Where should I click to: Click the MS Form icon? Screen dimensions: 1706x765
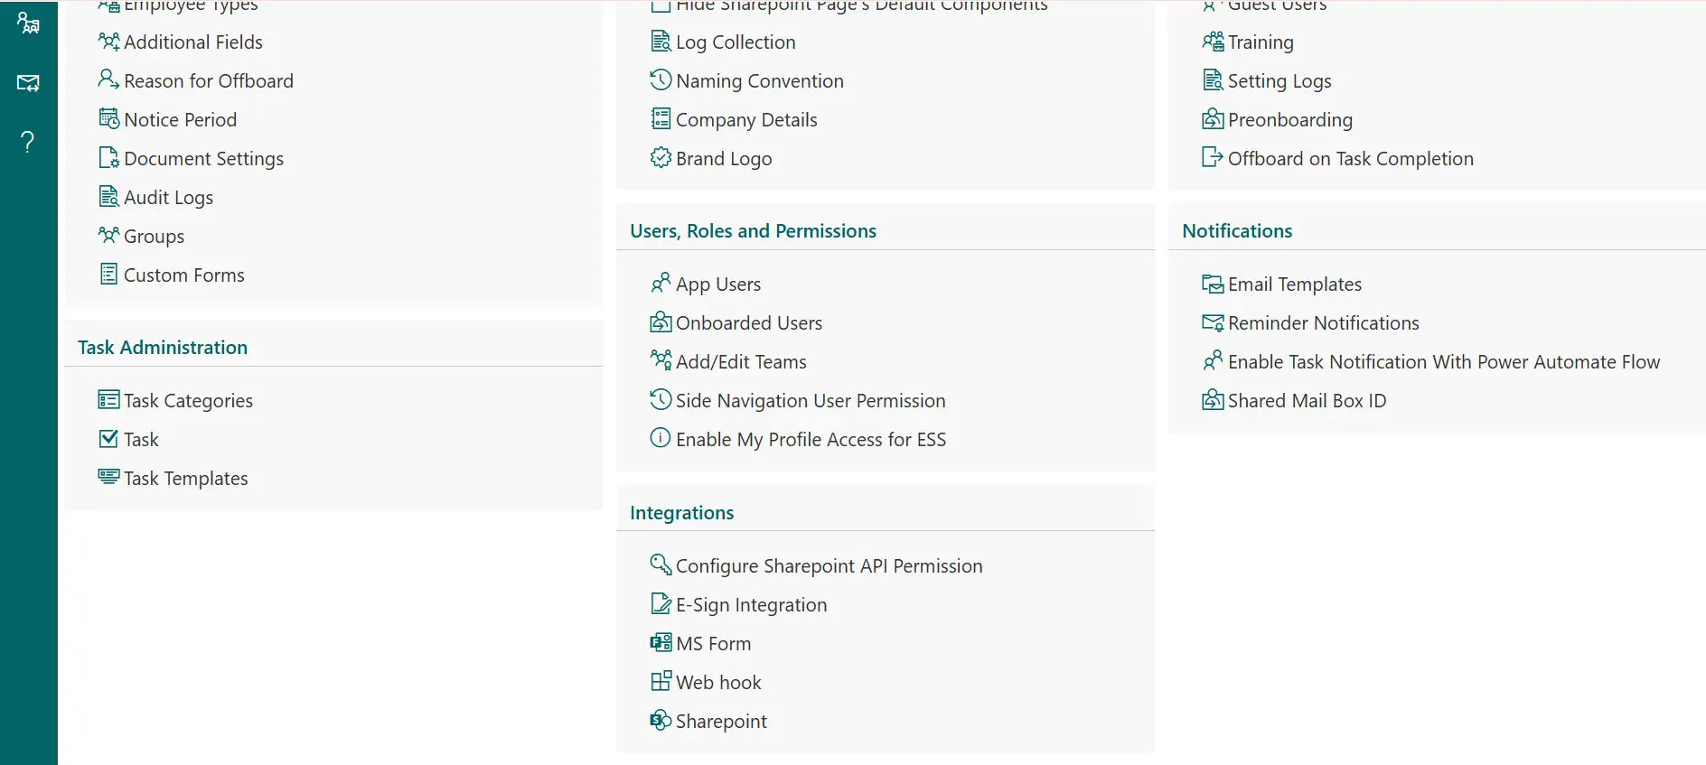[661, 643]
